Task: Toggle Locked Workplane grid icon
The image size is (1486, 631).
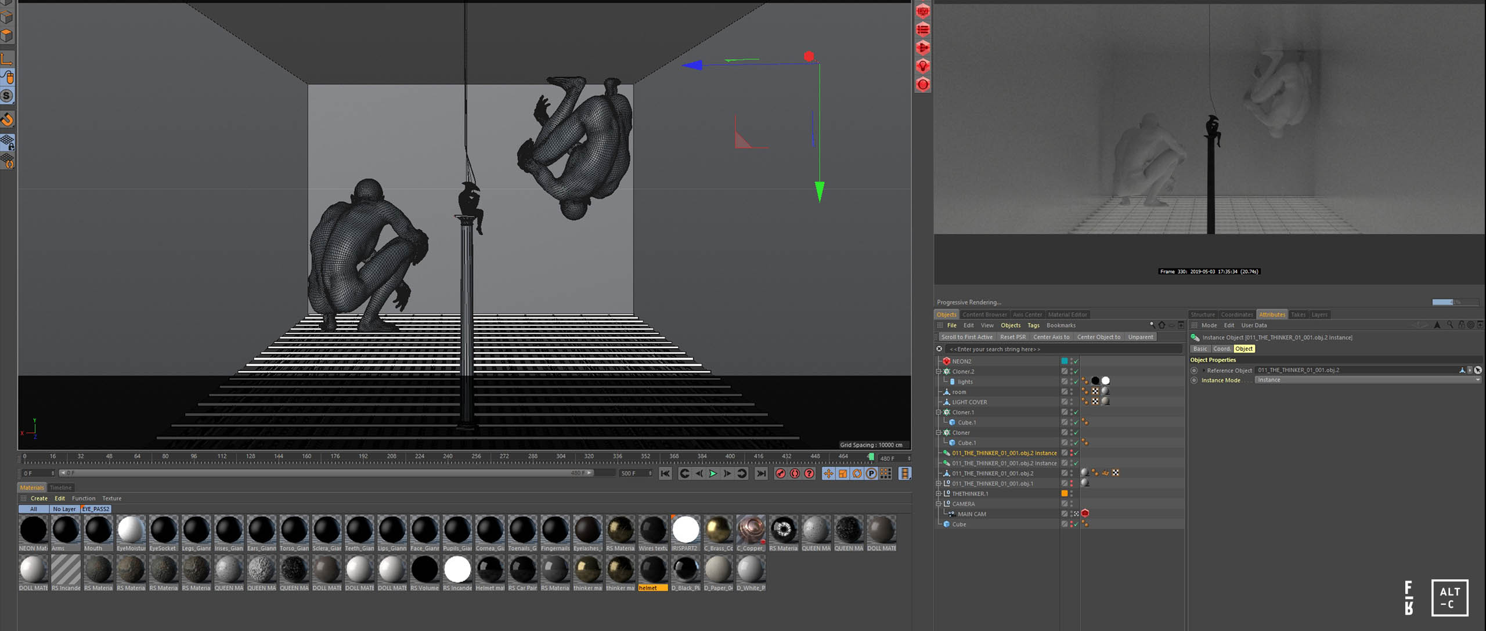Action: pyautogui.click(x=7, y=142)
